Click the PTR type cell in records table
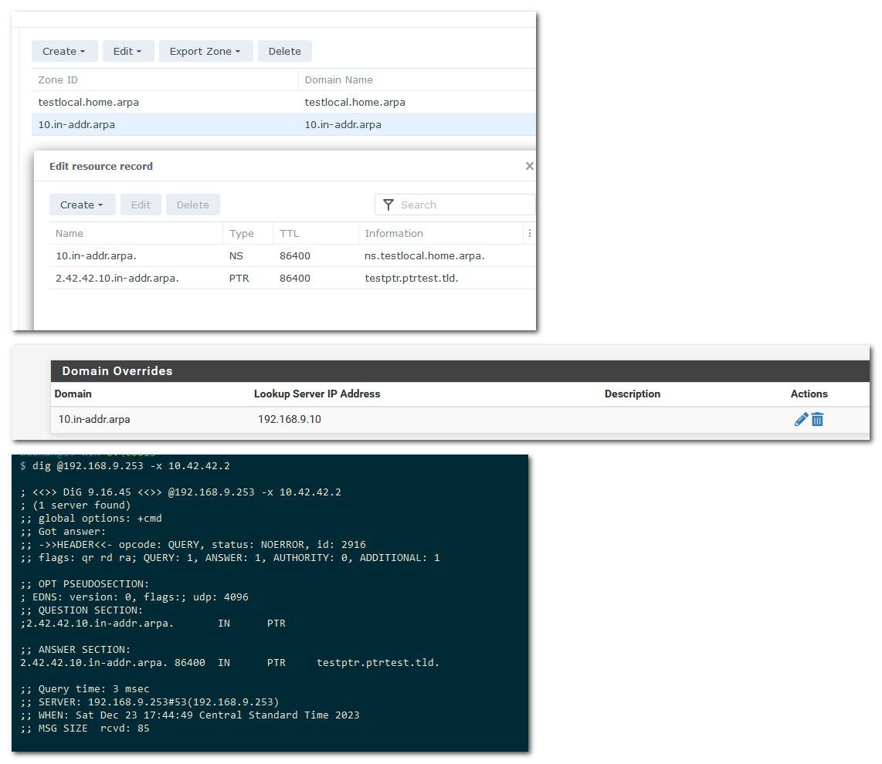Screen dimensions: 882x764 click(239, 279)
